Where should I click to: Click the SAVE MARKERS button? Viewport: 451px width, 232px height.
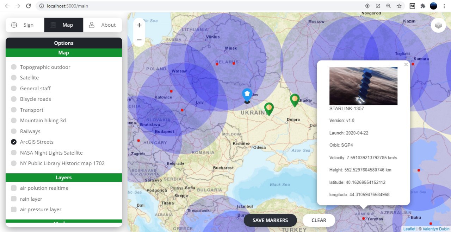pyautogui.click(x=270, y=220)
